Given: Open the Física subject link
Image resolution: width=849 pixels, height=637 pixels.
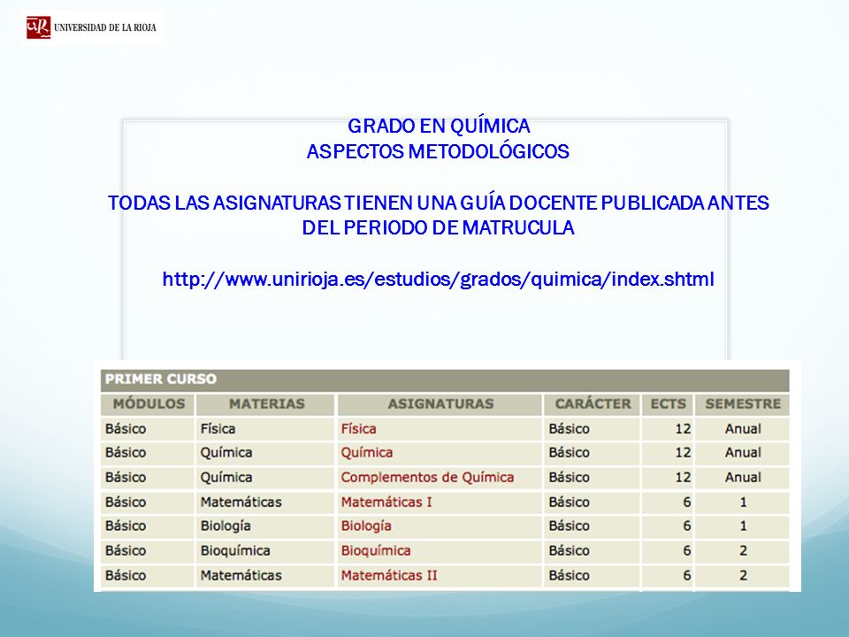Looking at the screenshot, I should click(x=358, y=428).
